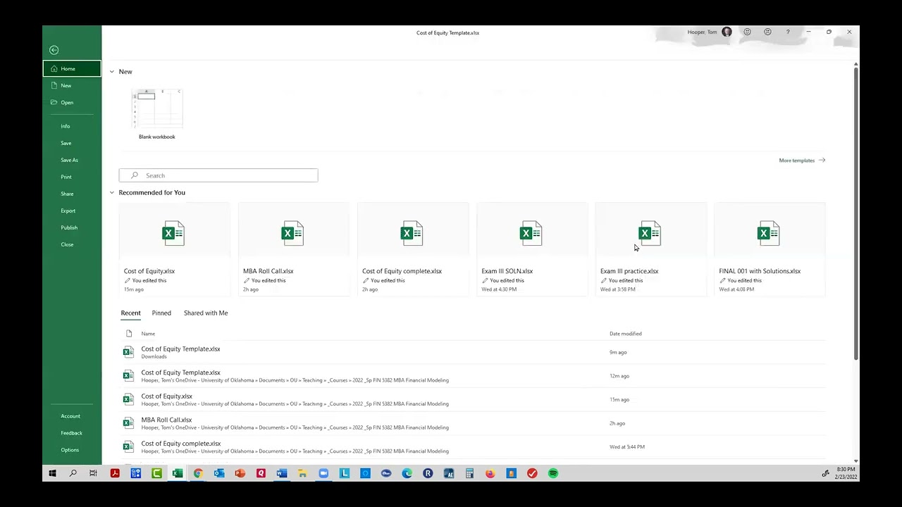Create a Blank workbook

(x=157, y=114)
